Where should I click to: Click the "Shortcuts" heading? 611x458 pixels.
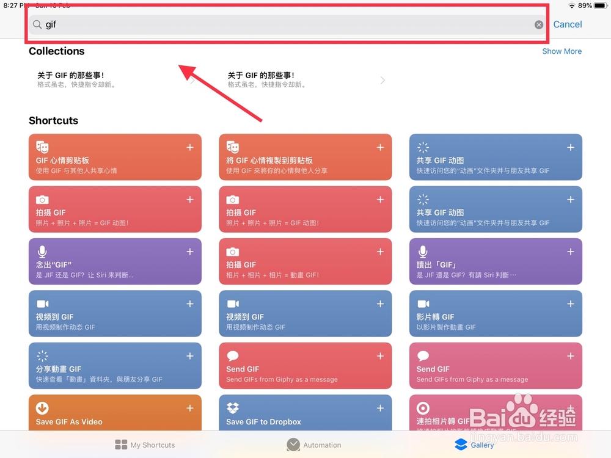coord(53,120)
